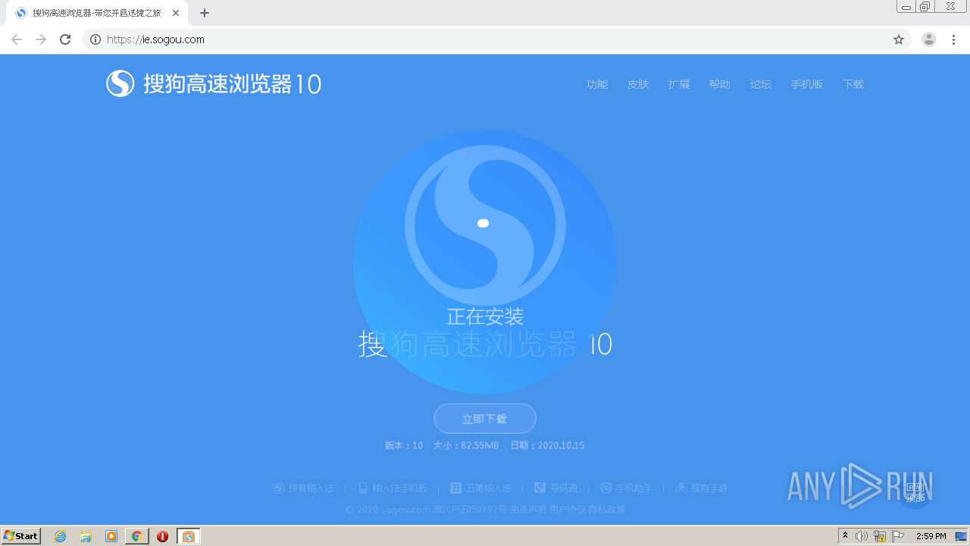Open the 论坛 menu item
This screenshot has width=970, height=546.
point(761,84)
